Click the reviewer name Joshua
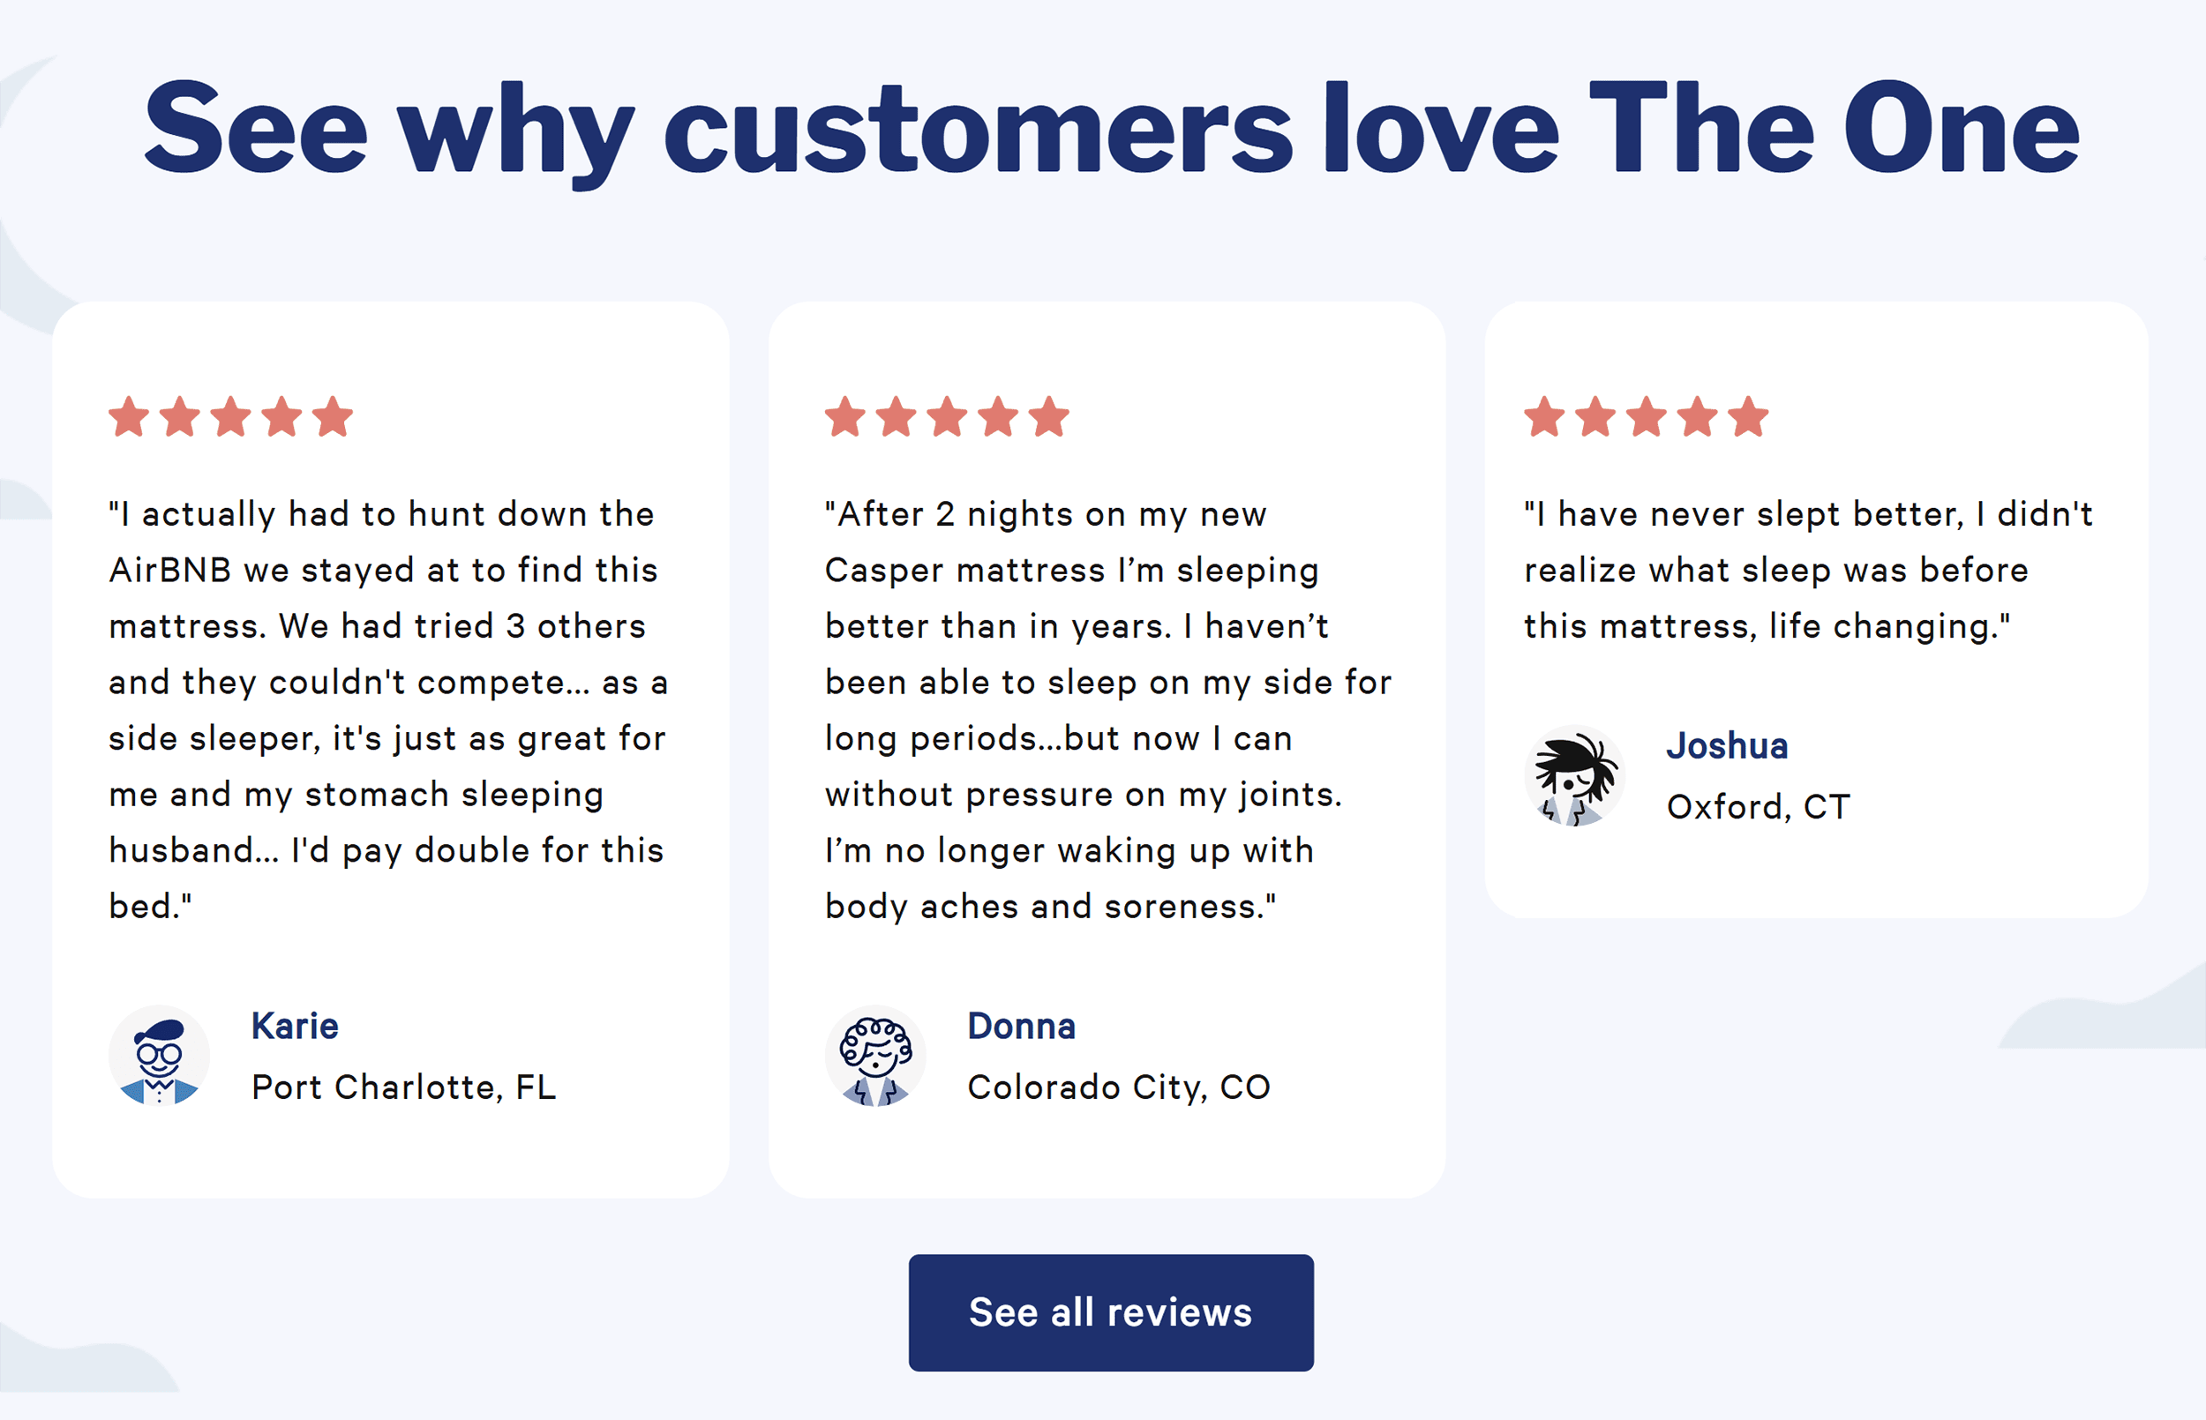 1729,745
